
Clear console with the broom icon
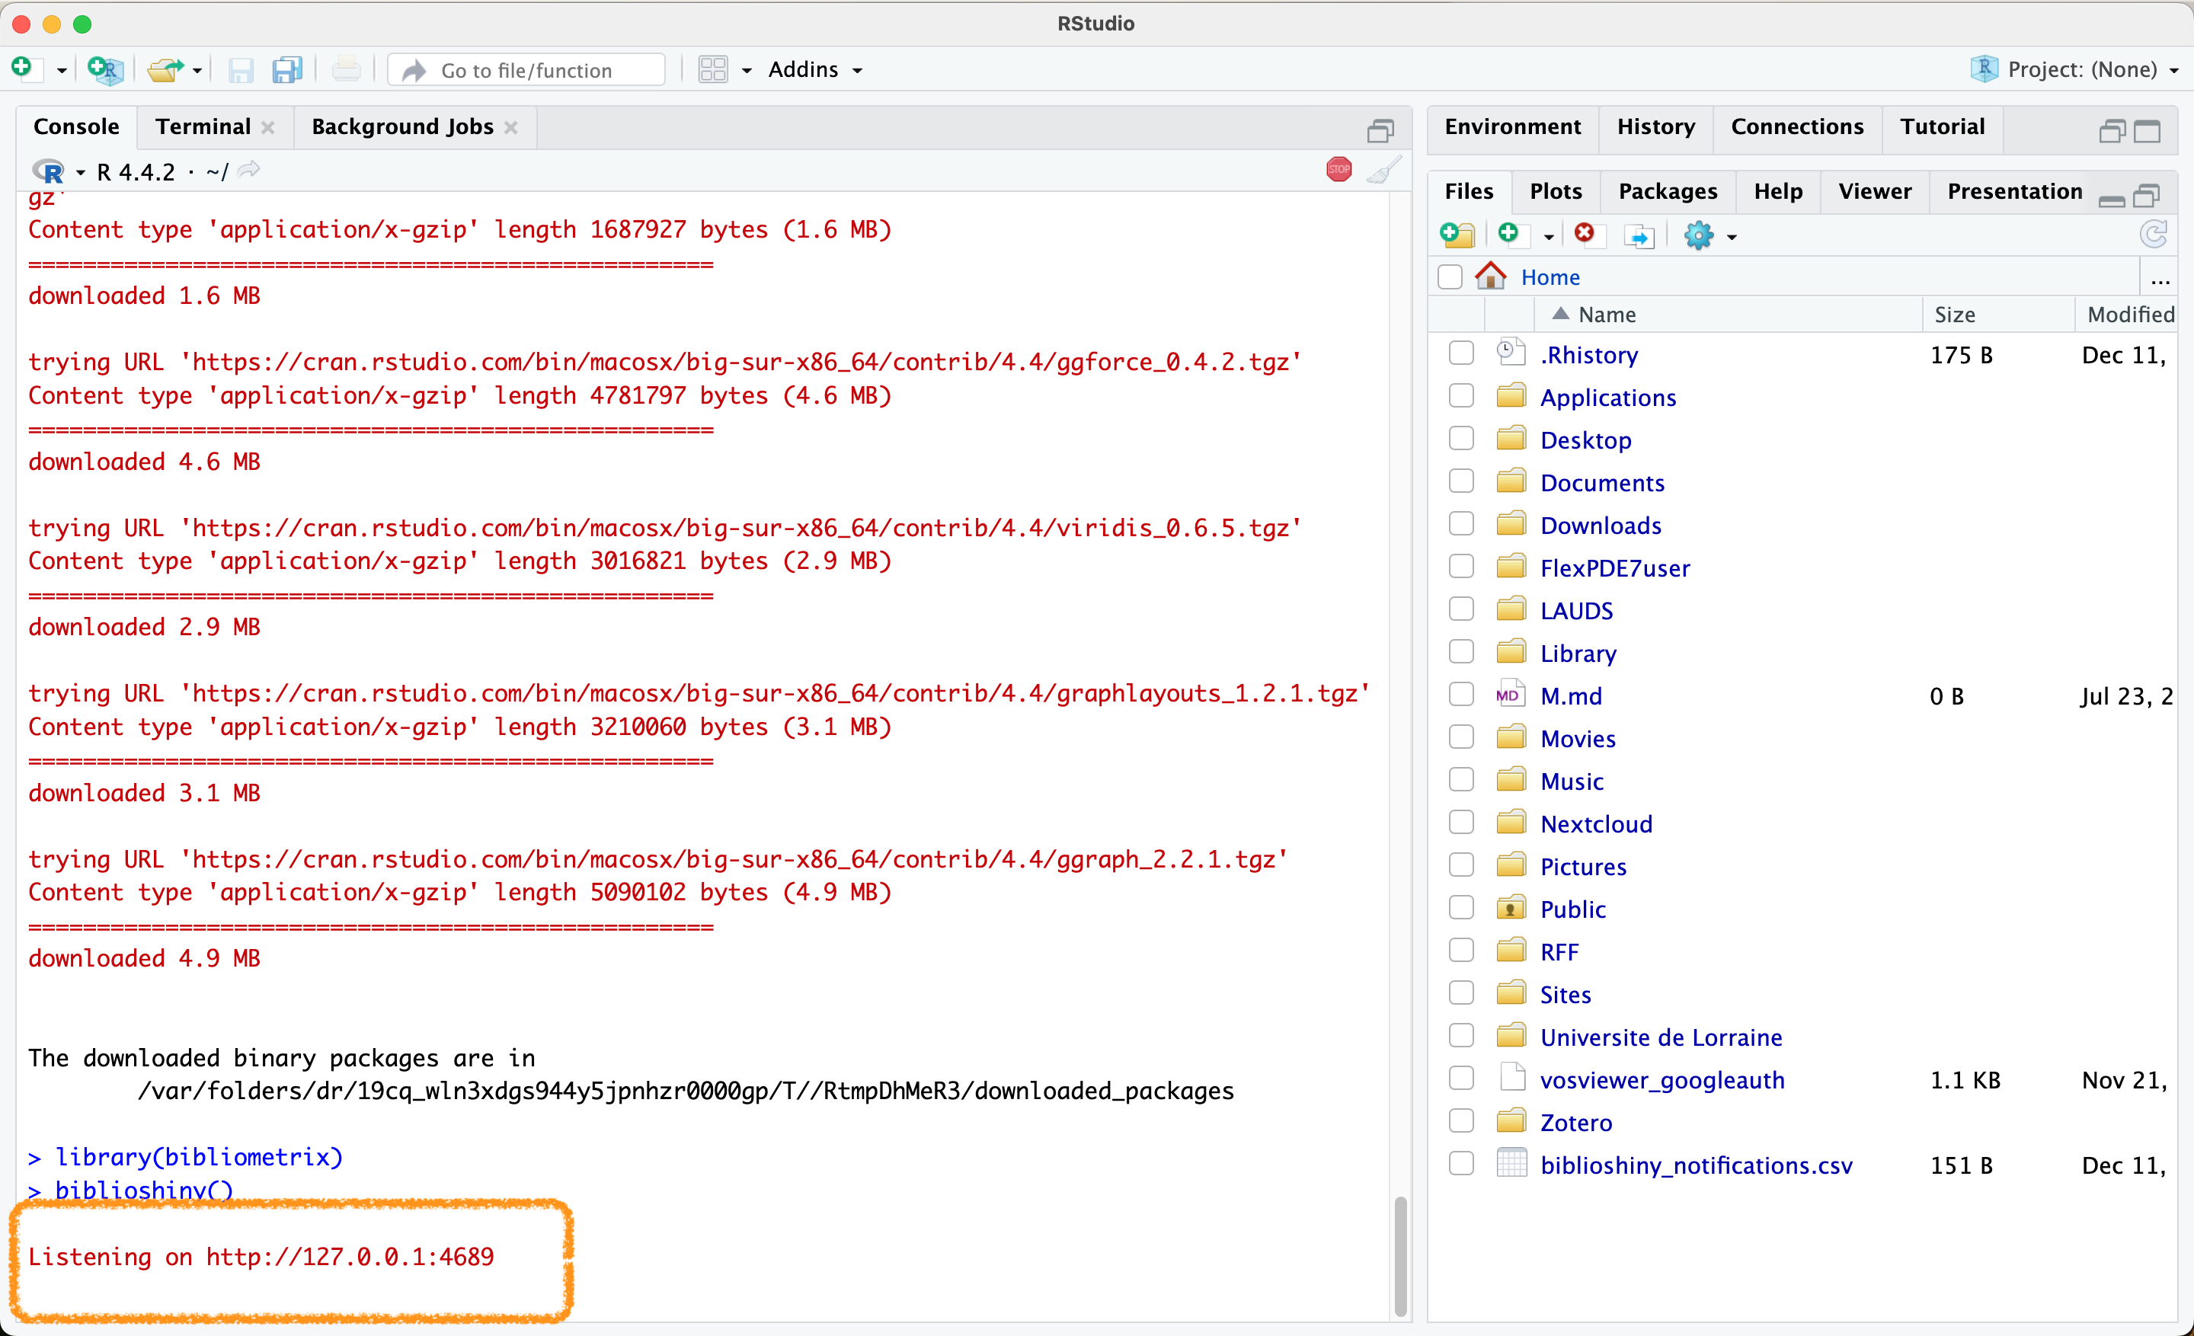click(x=1383, y=169)
